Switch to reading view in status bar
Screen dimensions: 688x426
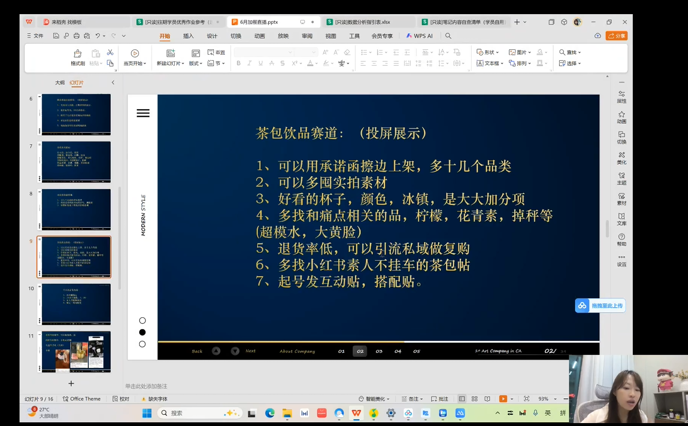tap(487, 399)
